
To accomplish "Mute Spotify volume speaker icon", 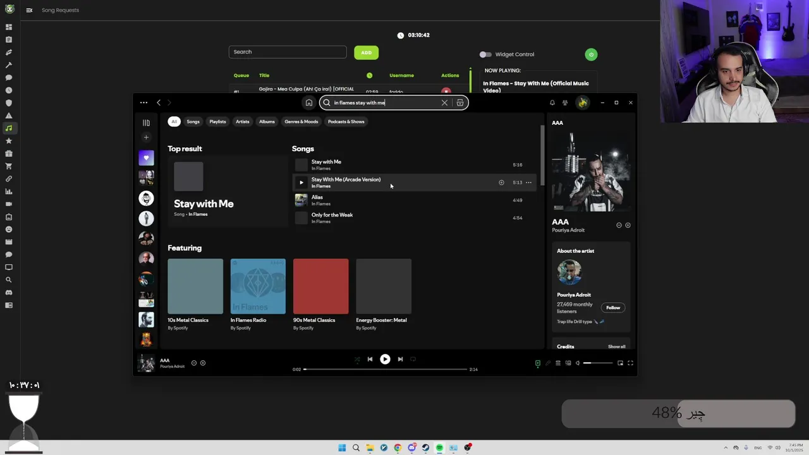I will [577, 363].
